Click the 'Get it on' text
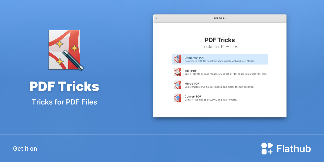 coord(25,148)
